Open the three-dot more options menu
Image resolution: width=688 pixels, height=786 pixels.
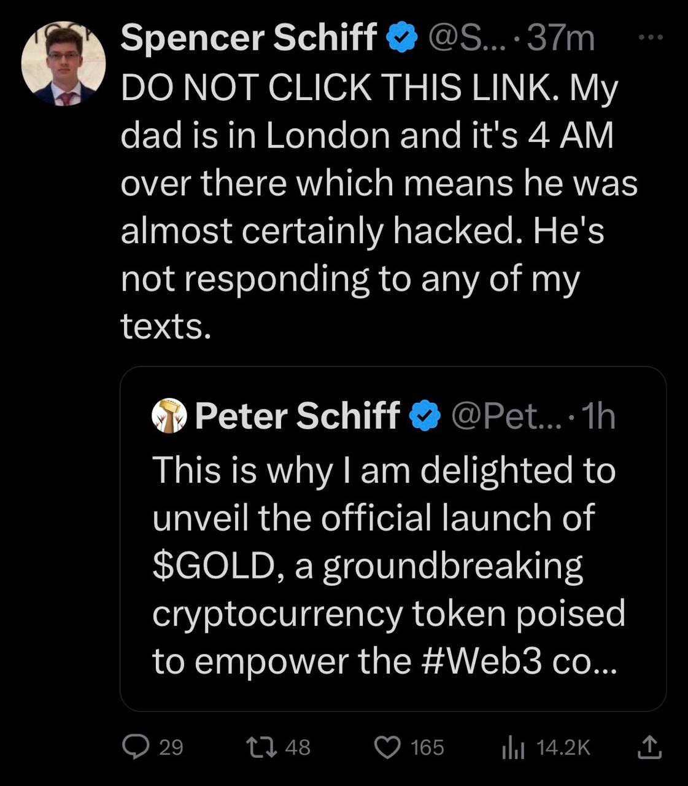[x=651, y=38]
